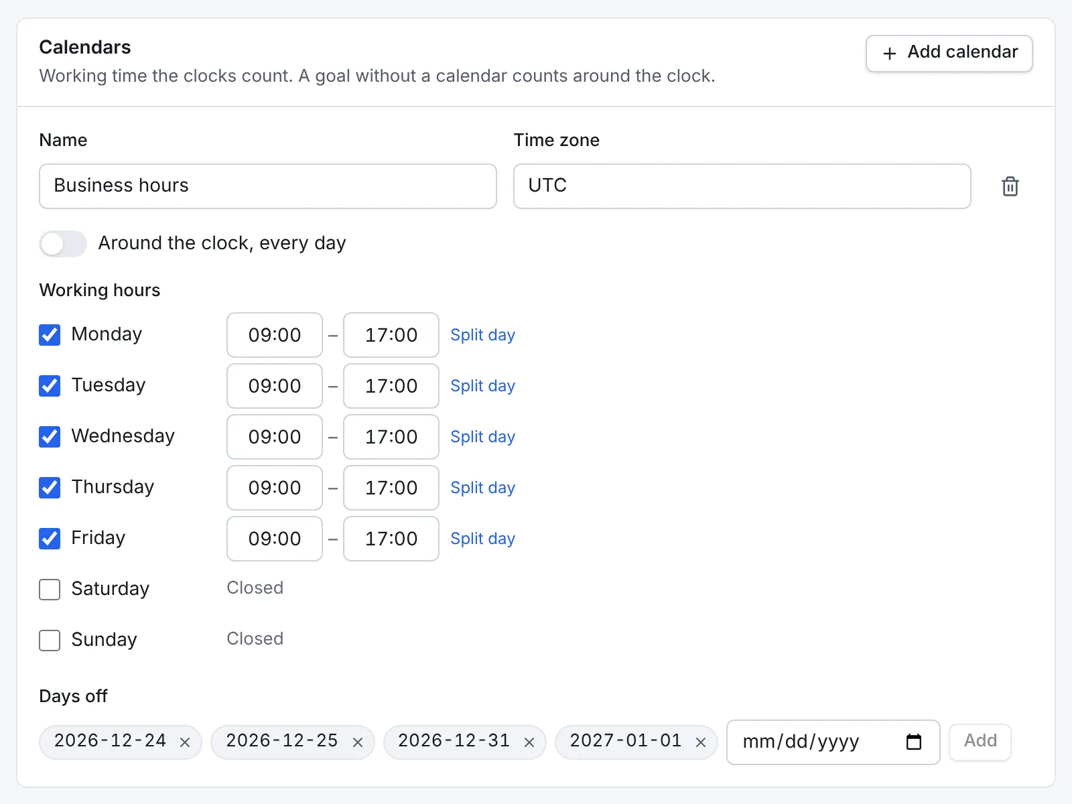Edit Tuesday start time 09:00
The height and width of the screenshot is (804, 1072).
pyautogui.click(x=275, y=386)
